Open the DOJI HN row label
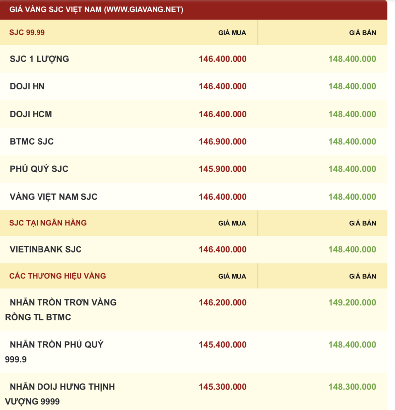The height and width of the screenshot is (410, 395). click(27, 86)
